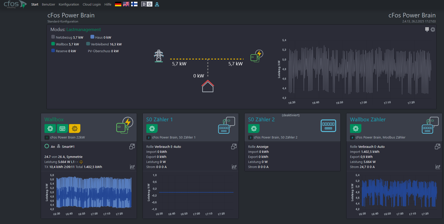
Task: Show S0 Zähler 1 chart icon
Action: coord(234,167)
